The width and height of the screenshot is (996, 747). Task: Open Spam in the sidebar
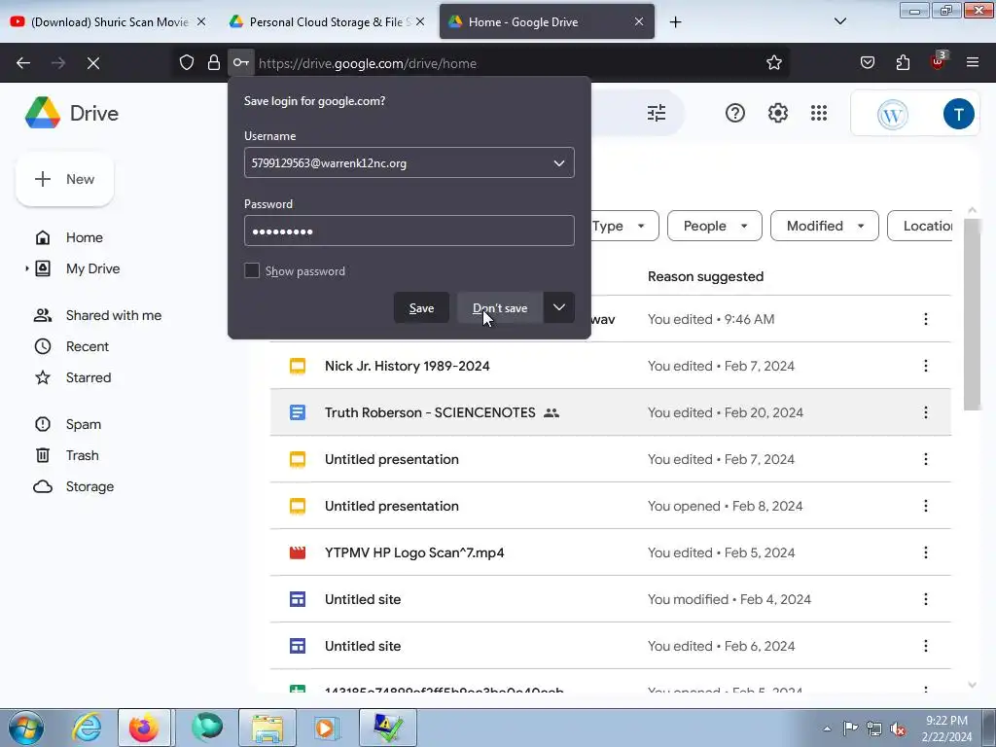coord(84,424)
